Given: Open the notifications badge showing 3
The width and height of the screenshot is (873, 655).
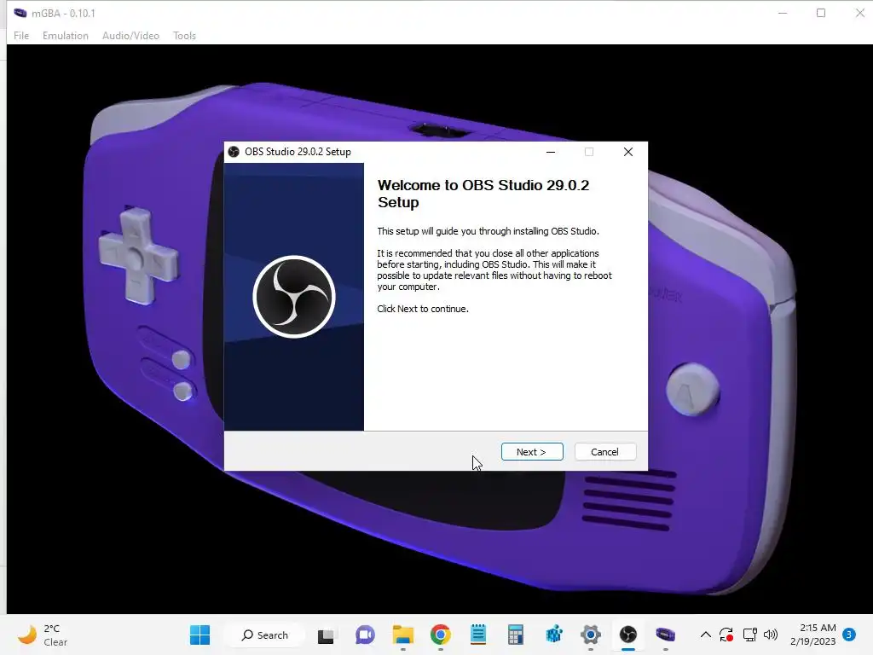Looking at the screenshot, I should 849,635.
